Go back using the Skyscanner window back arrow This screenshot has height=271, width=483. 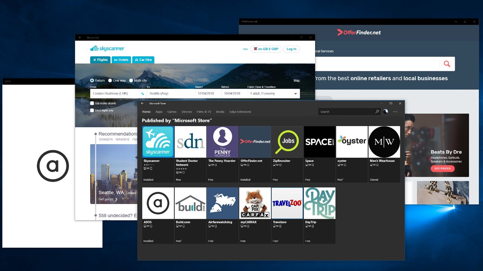[80, 38]
